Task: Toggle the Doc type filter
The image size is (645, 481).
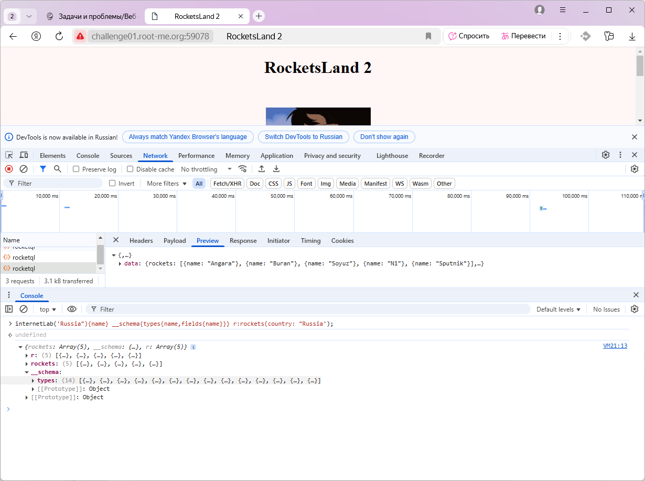Action: coord(255,184)
